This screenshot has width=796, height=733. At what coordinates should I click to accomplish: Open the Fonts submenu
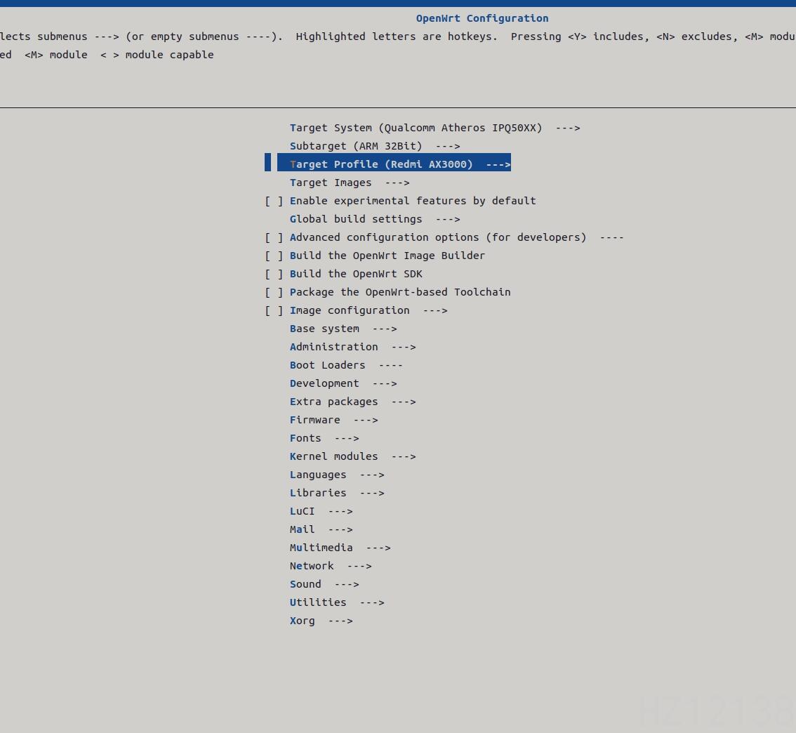[324, 439]
